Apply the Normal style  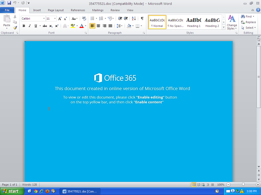point(157,22)
